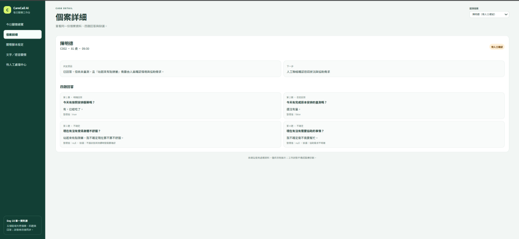Click the 第 4 題 assistance question card

[x=394, y=134]
